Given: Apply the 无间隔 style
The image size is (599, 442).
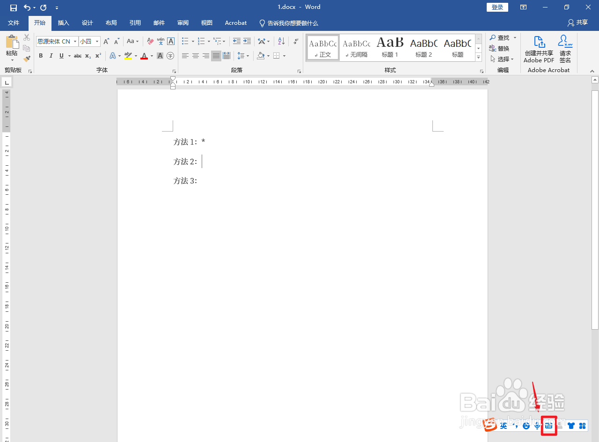Looking at the screenshot, I should coord(356,47).
